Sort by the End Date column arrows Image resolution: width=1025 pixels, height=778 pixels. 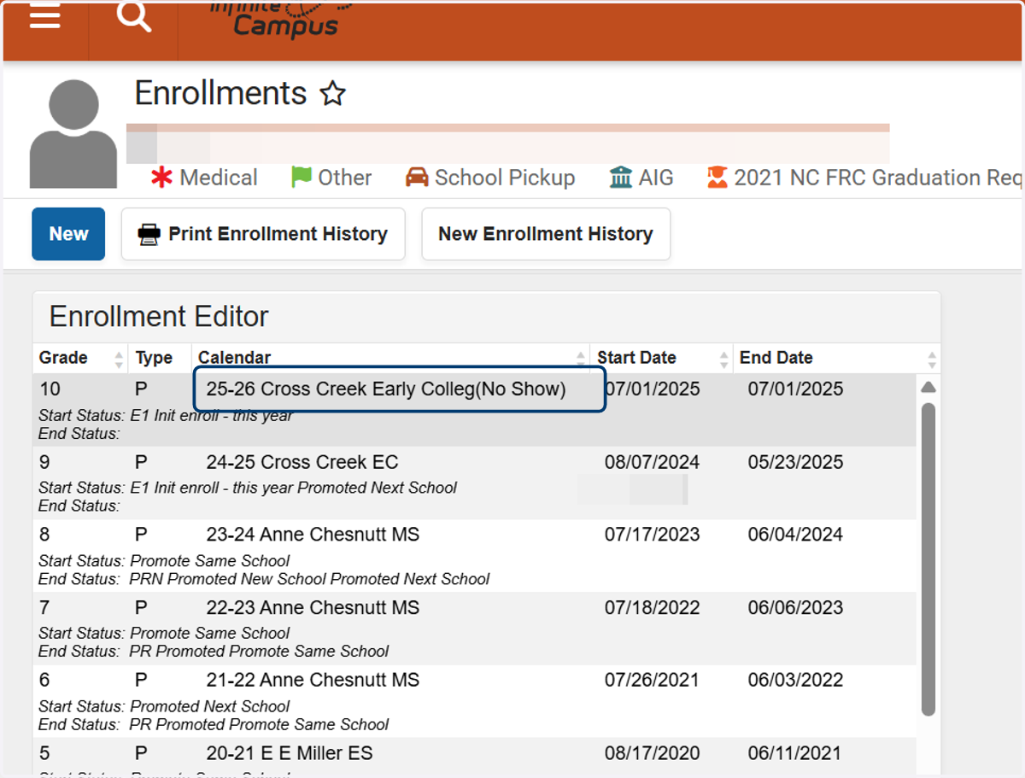(932, 359)
